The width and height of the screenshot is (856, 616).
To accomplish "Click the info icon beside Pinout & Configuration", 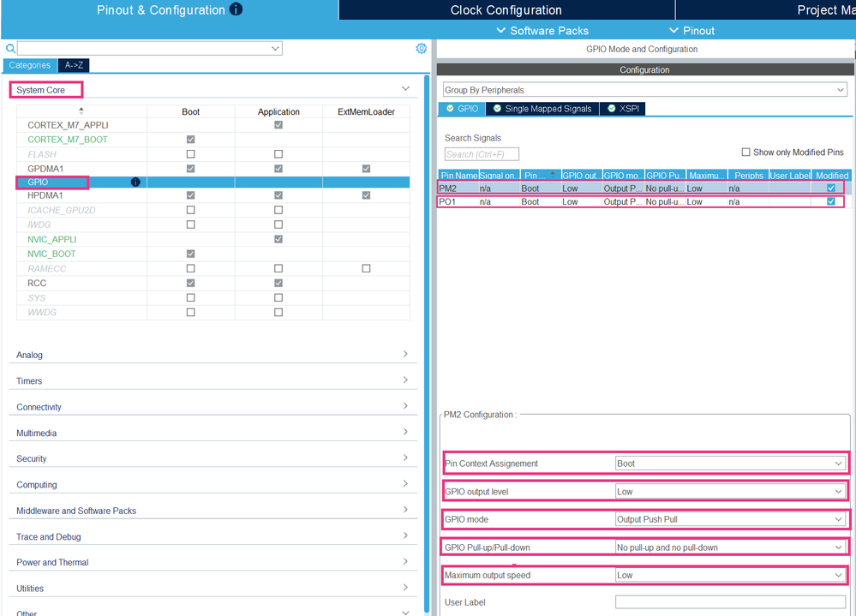I will tap(236, 9).
